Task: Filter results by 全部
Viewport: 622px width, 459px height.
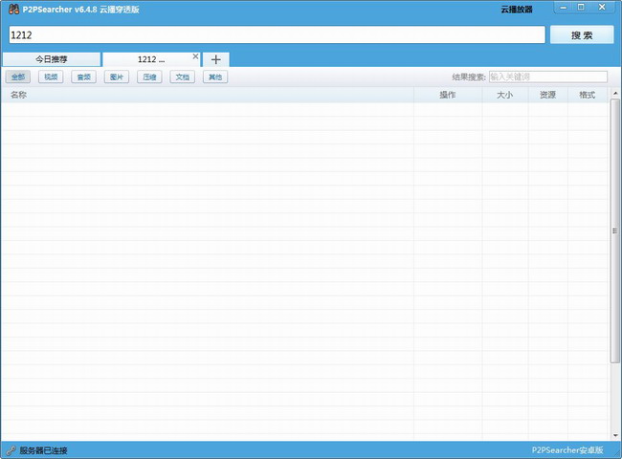Action: [18, 76]
